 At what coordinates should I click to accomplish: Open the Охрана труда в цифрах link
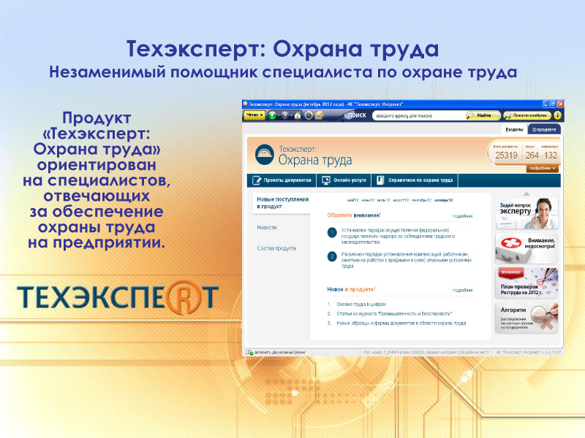click(x=361, y=304)
